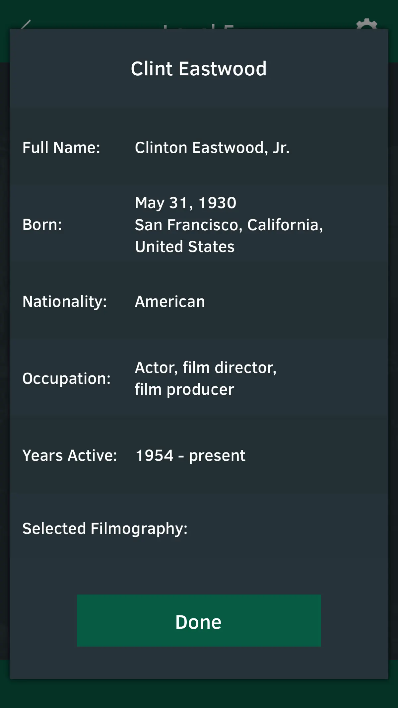
Task: Tap the dimmed area below the dialog
Action: click(x=199, y=694)
